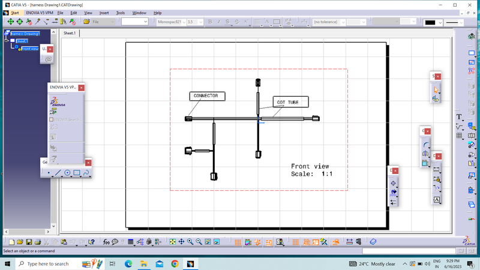
Task: Save the drawing with the floppy icon
Action: [x=29, y=242]
